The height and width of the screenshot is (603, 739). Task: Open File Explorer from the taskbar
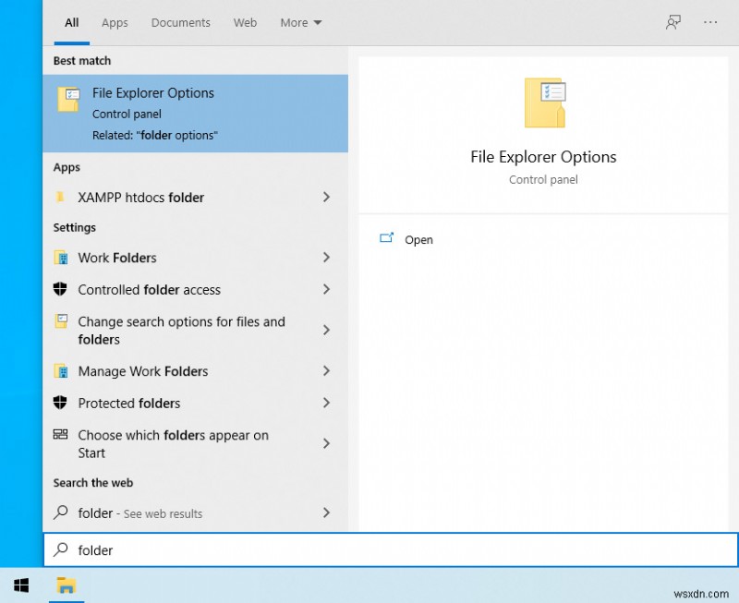pyautogui.click(x=66, y=585)
